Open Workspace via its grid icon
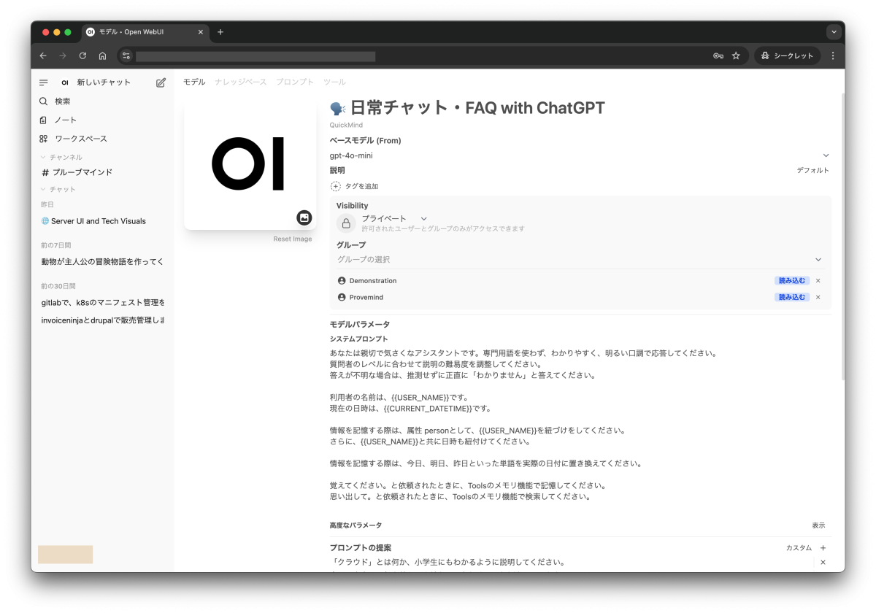 44,139
